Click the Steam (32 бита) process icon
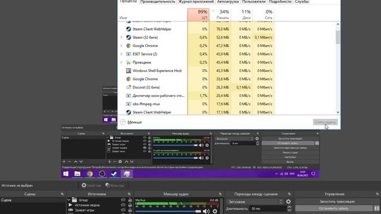 (x=129, y=37)
